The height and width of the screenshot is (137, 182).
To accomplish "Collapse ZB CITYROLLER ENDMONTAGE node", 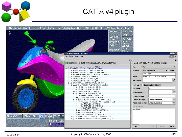I will pos(69,83).
